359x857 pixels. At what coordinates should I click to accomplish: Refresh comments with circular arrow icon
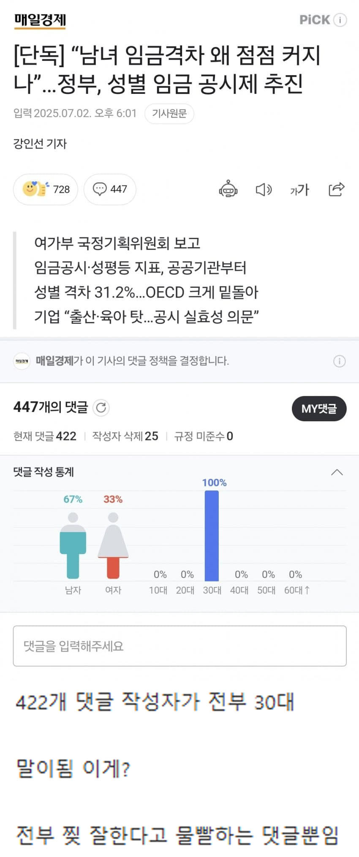click(101, 408)
